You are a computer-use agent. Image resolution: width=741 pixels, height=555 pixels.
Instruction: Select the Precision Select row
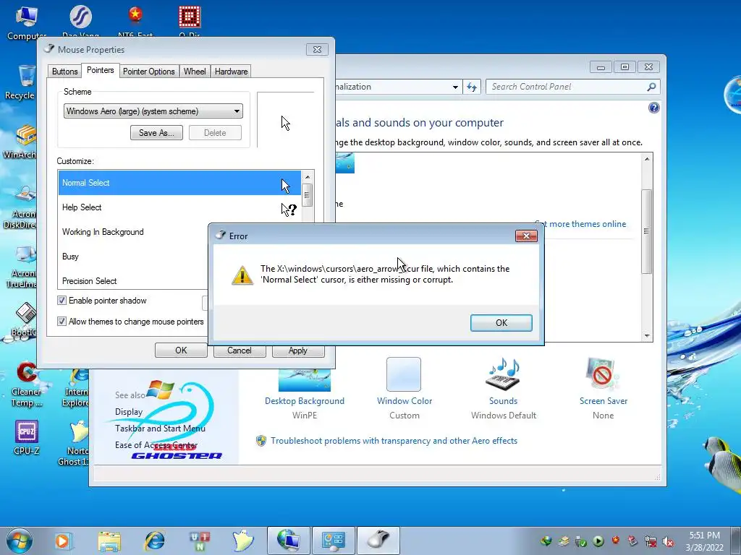(x=133, y=280)
